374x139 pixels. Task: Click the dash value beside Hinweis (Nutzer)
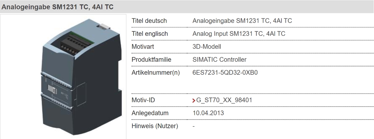(x=194, y=126)
